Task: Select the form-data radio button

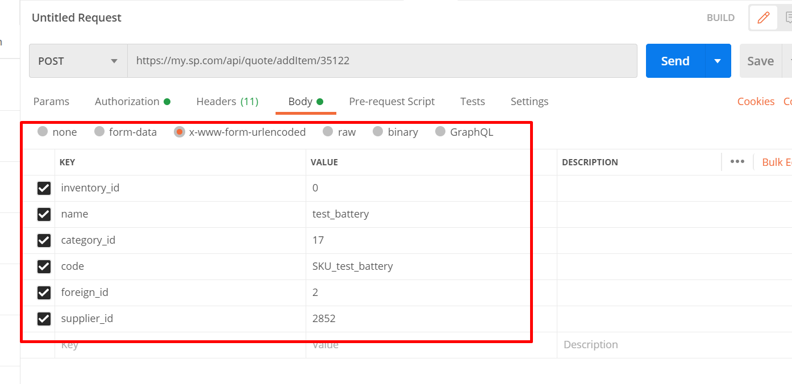Action: pos(100,132)
